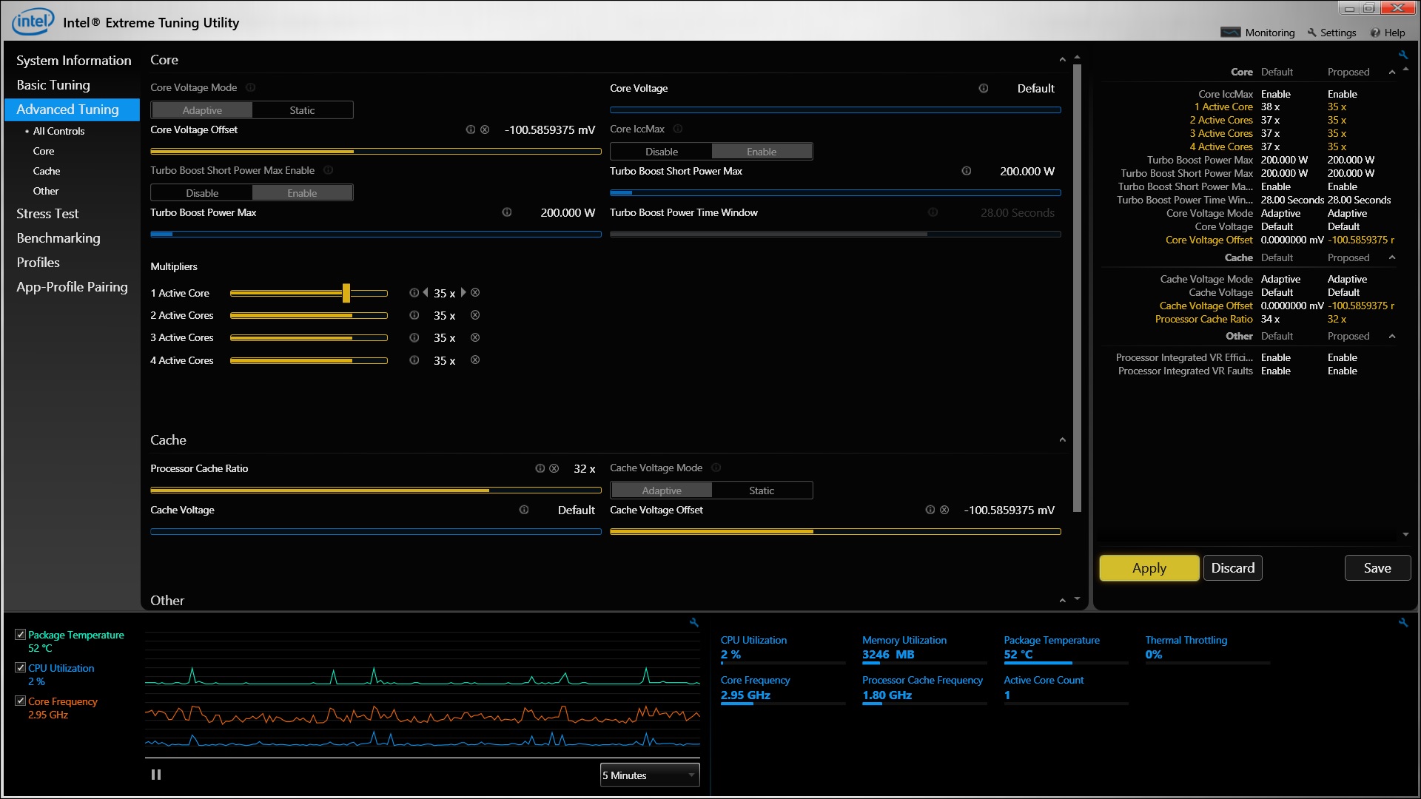Enable Turbo Boost Short Power Max
1421x799 pixels.
[302, 193]
